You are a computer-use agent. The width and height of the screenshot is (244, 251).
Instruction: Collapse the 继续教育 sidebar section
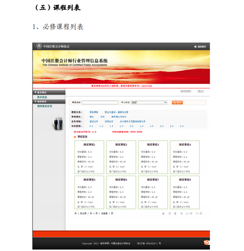49,101
